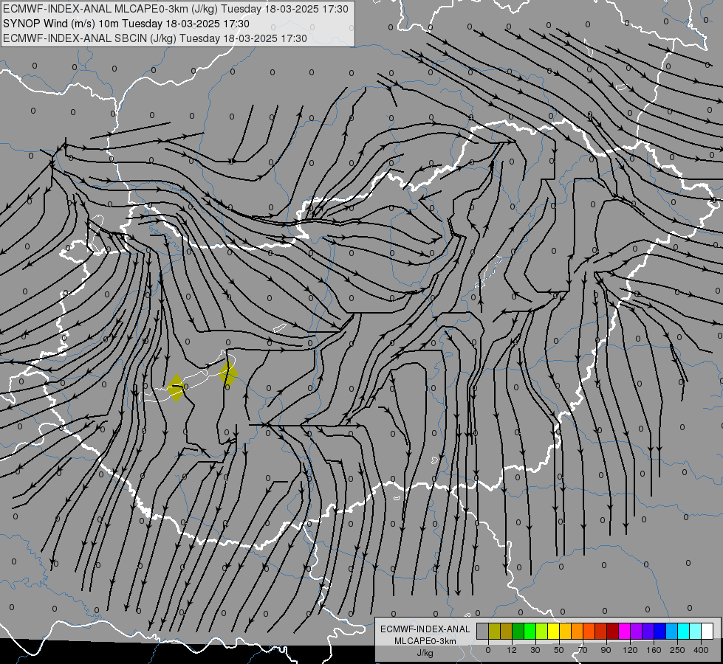This screenshot has height=664, width=723.
Task: Click the '0' tick label under the legend bar
Action: click(x=488, y=650)
